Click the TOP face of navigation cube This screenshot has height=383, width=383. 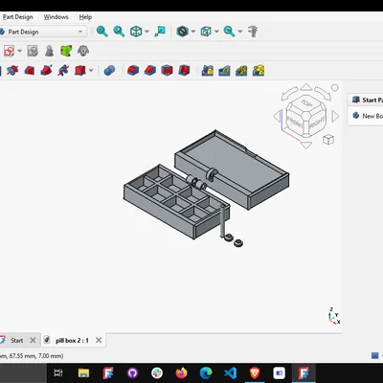pos(306,103)
